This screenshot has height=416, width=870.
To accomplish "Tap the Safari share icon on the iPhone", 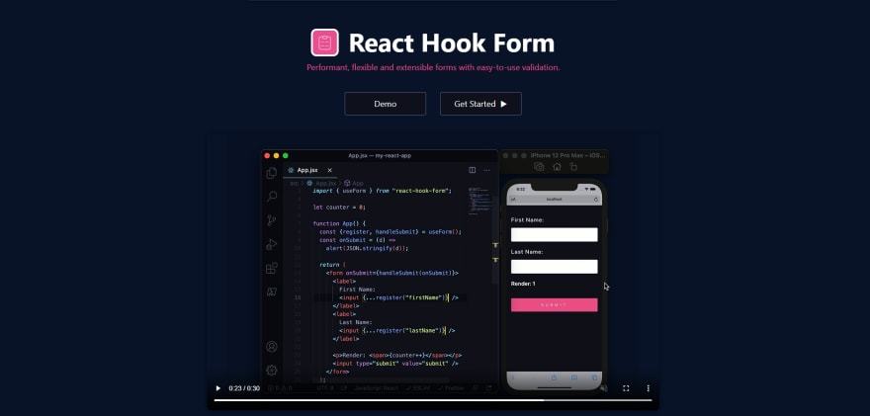I will (x=554, y=377).
